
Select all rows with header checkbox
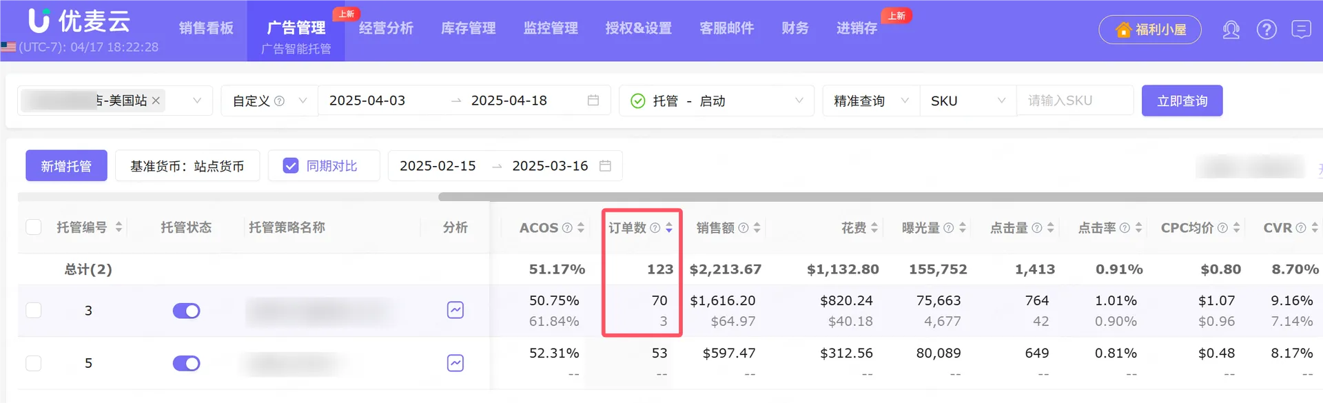(34, 227)
